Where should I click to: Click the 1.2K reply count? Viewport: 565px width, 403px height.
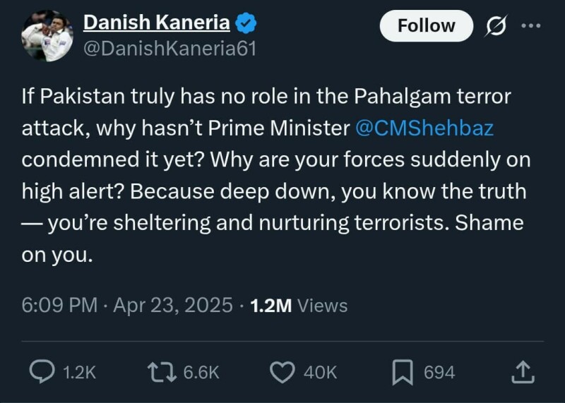79,373
